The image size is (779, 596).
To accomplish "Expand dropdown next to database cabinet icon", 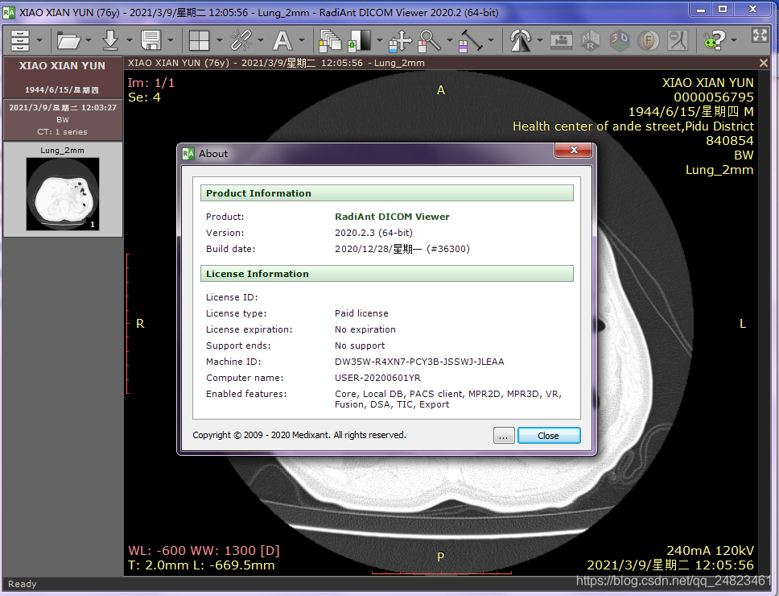I will [x=39, y=40].
